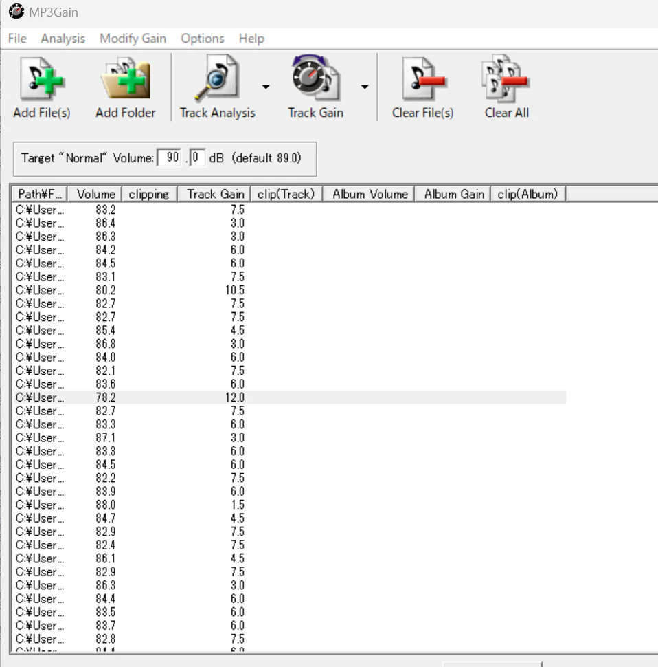Open the Analysis menu
Screen dimensions: 658x667
(63, 39)
